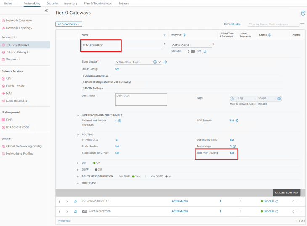Image resolution: width=307 pixels, height=226 pixels.
Task: Clear the Edge Cluster selection icon
Action: pos(155,62)
